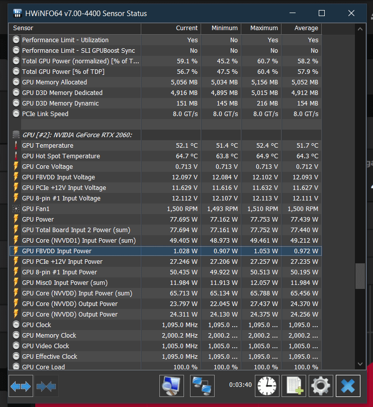This screenshot has width=373, height=407.
Task: Click the network remote monitors icon
Action: click(x=202, y=386)
